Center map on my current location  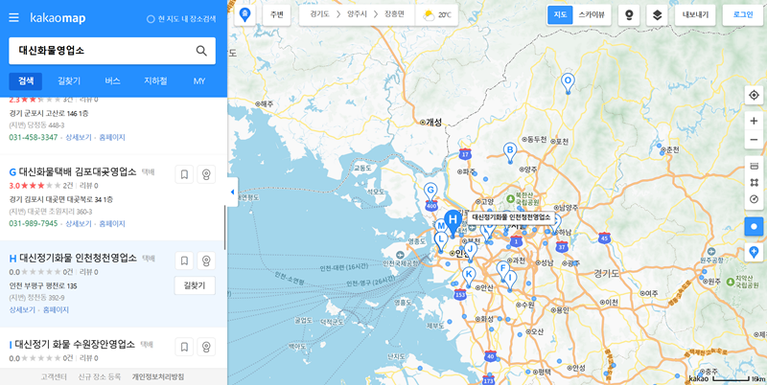(x=754, y=95)
